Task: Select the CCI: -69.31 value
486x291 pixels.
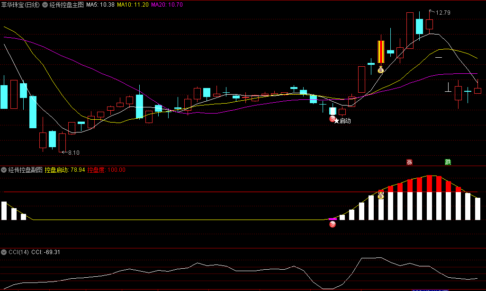Action: 45,252
